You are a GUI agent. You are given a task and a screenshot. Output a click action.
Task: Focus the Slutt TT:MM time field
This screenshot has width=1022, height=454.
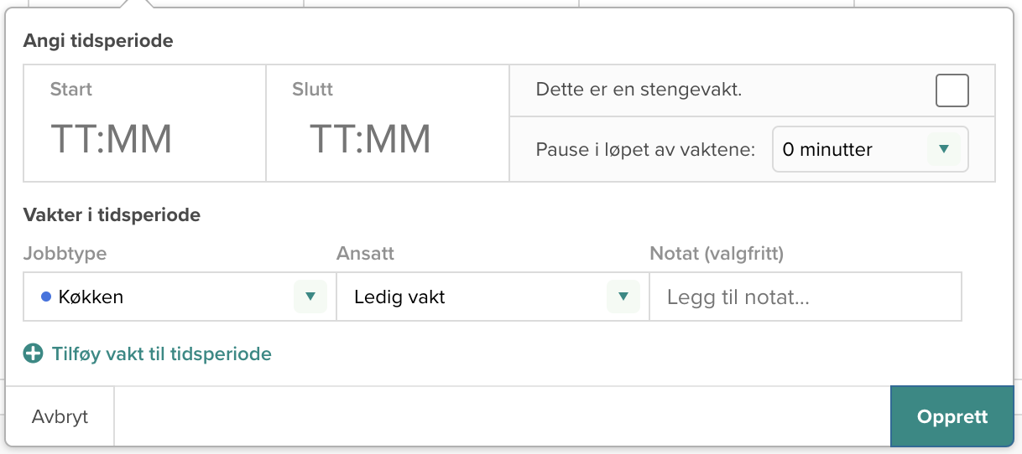click(x=370, y=139)
